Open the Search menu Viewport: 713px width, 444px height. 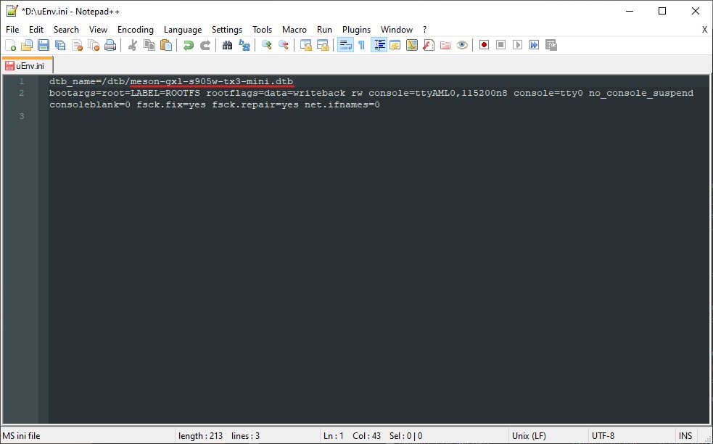coord(66,30)
